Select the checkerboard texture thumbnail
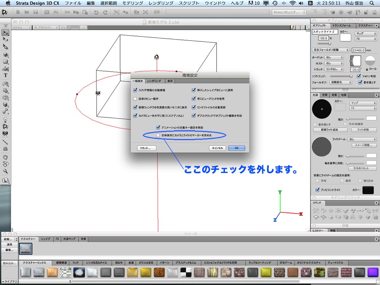The height and width of the screenshot is (285, 380). coord(186,272)
